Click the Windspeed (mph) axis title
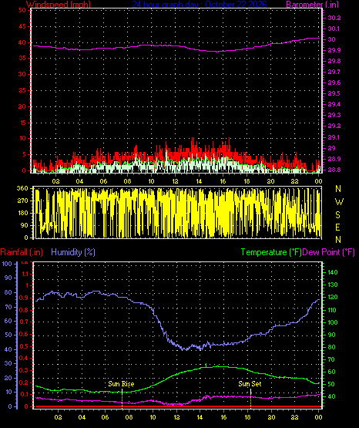The height and width of the screenshot is (428, 359). [x=58, y=5]
